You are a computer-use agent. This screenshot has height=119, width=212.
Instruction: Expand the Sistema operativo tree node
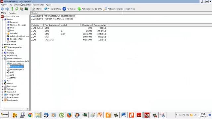[x=2, y=47]
